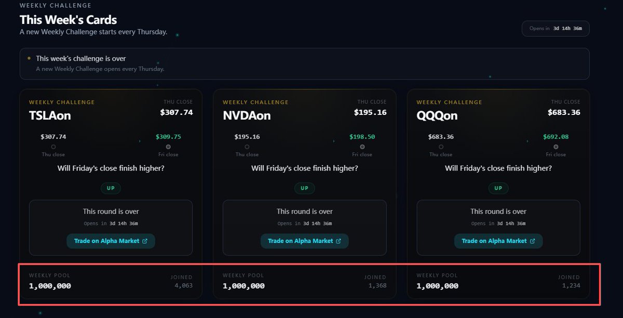Click the NVDAon card title
623x318 pixels.
click(247, 116)
